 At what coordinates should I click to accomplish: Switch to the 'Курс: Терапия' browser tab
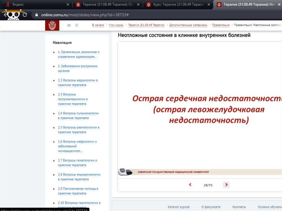tap(179, 4)
